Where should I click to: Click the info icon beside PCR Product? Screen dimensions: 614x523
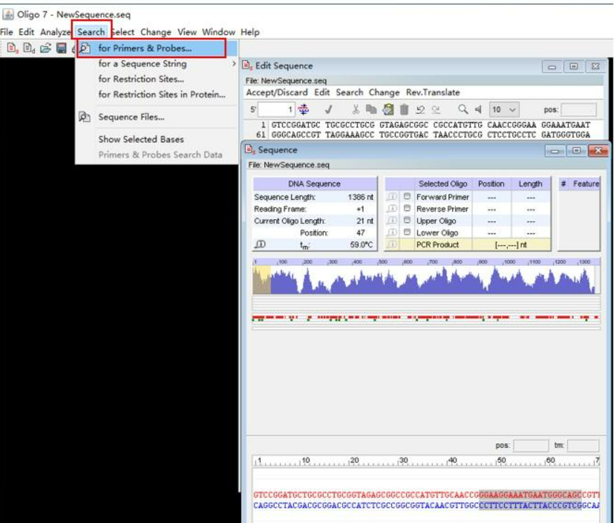pos(392,245)
